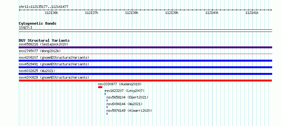Click the 112137k ruler mark
Image resolution: width=281 pixels, height=126 pixels.
coord(92,13)
